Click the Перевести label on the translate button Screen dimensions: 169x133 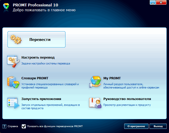click(x=40, y=40)
